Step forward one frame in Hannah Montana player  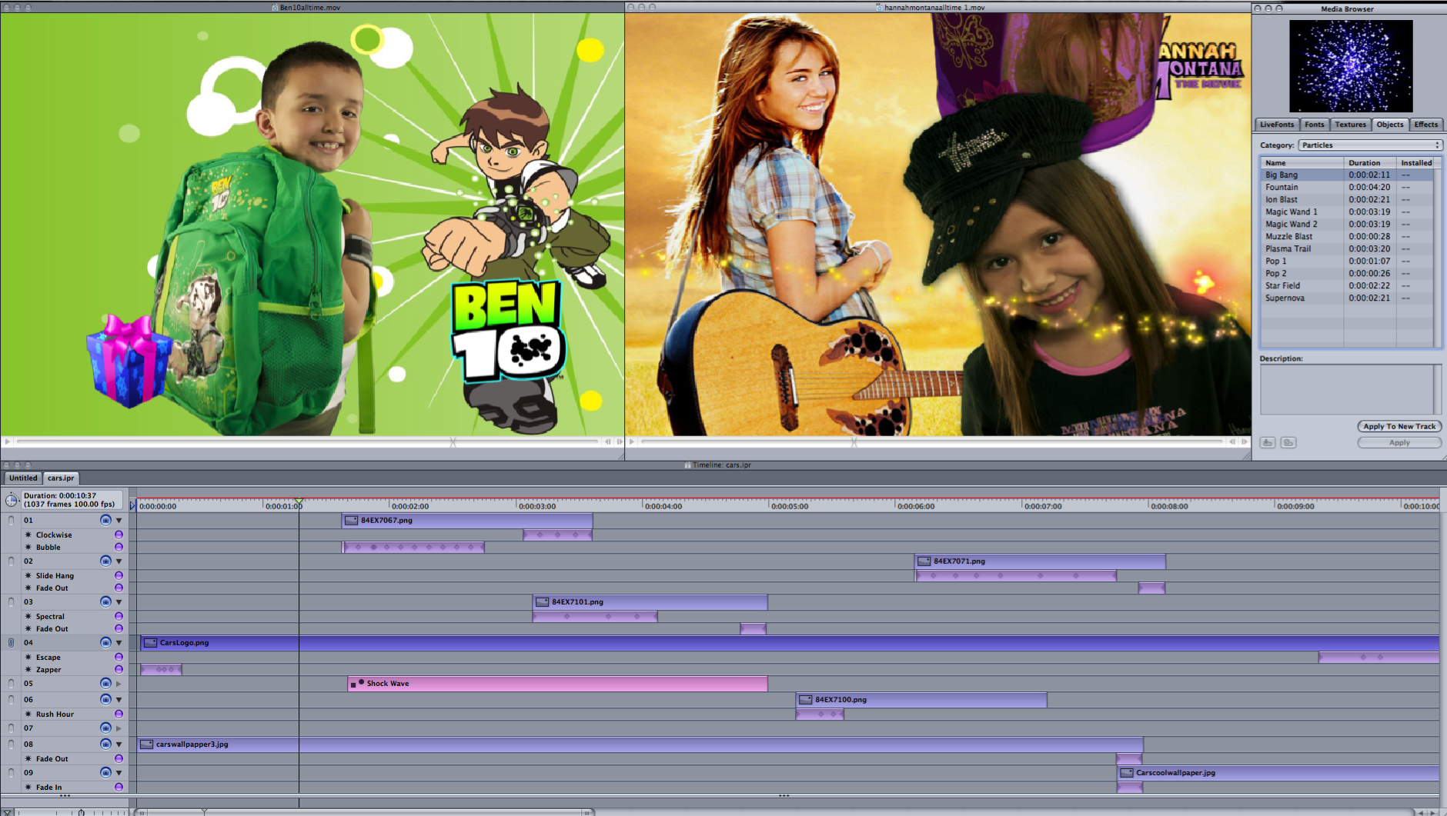[1244, 441]
